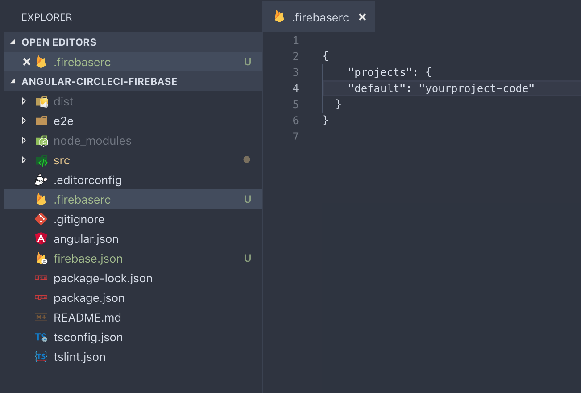This screenshot has height=393, width=581.
Task: Click the markdown icon beside README.md
Action: (41, 317)
